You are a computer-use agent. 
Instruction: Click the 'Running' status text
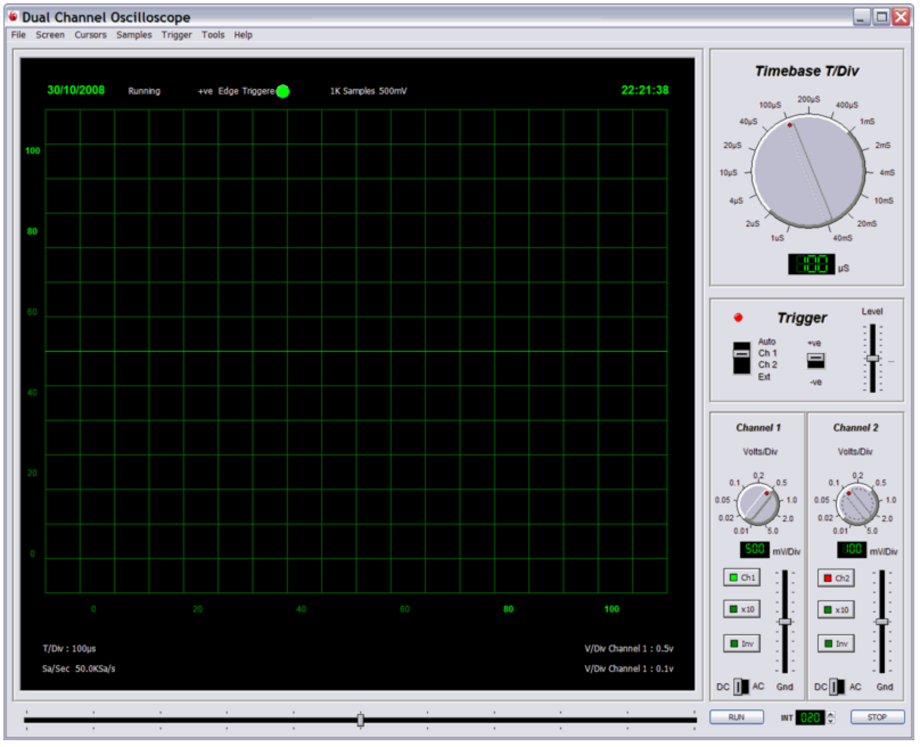(x=144, y=91)
